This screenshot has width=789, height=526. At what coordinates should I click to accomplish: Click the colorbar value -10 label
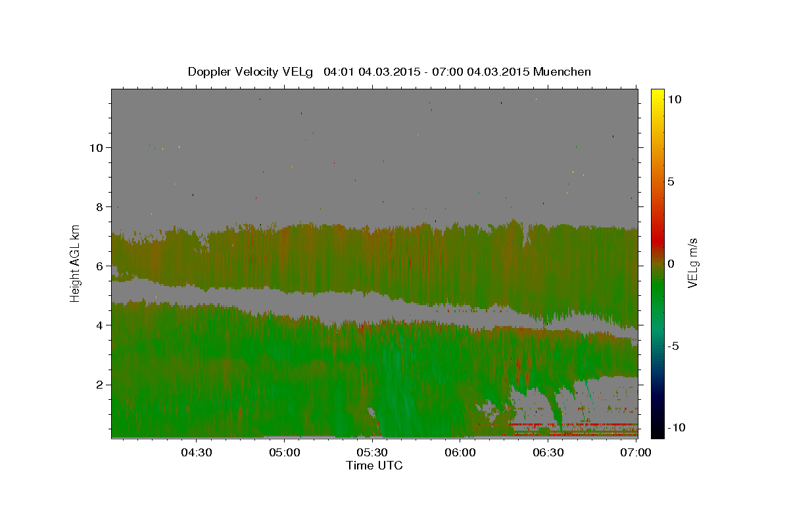677,427
